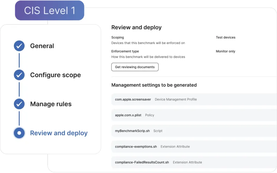Select the Review and deploy step label
The width and height of the screenshot is (277, 173).
coord(59,133)
